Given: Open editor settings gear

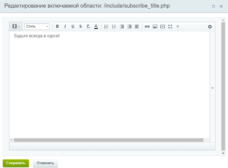Looking at the screenshot, I should tap(210, 27).
